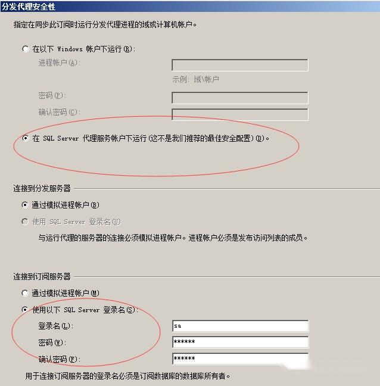Screen dimensions: 380x386
Task: Click the subscriber 密码(W) password field
Action: click(240, 342)
